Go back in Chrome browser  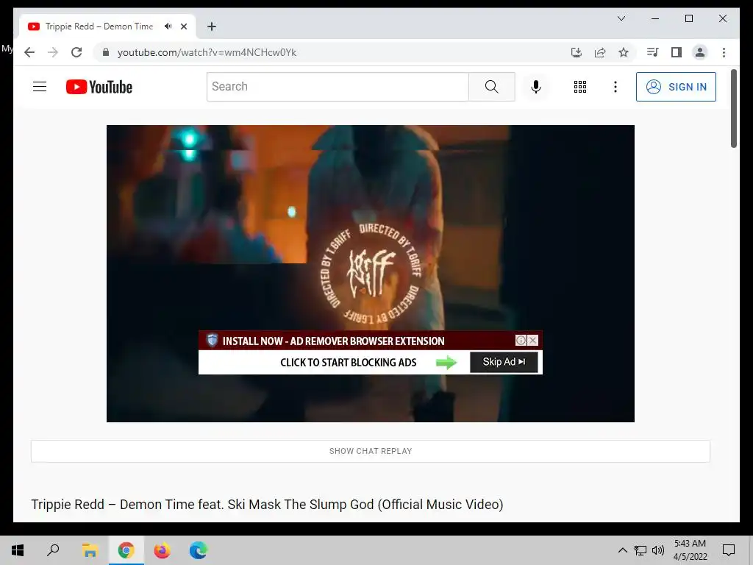click(x=29, y=52)
